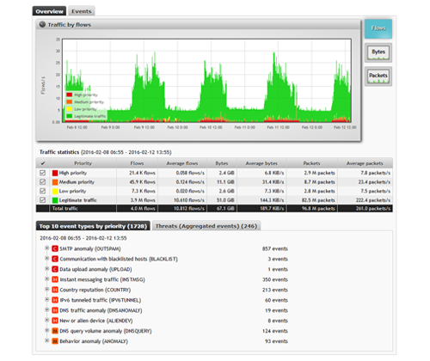This screenshot has height=361, width=430.
Task: Click the M icon for Behavior anomaly
Action: [55, 341]
